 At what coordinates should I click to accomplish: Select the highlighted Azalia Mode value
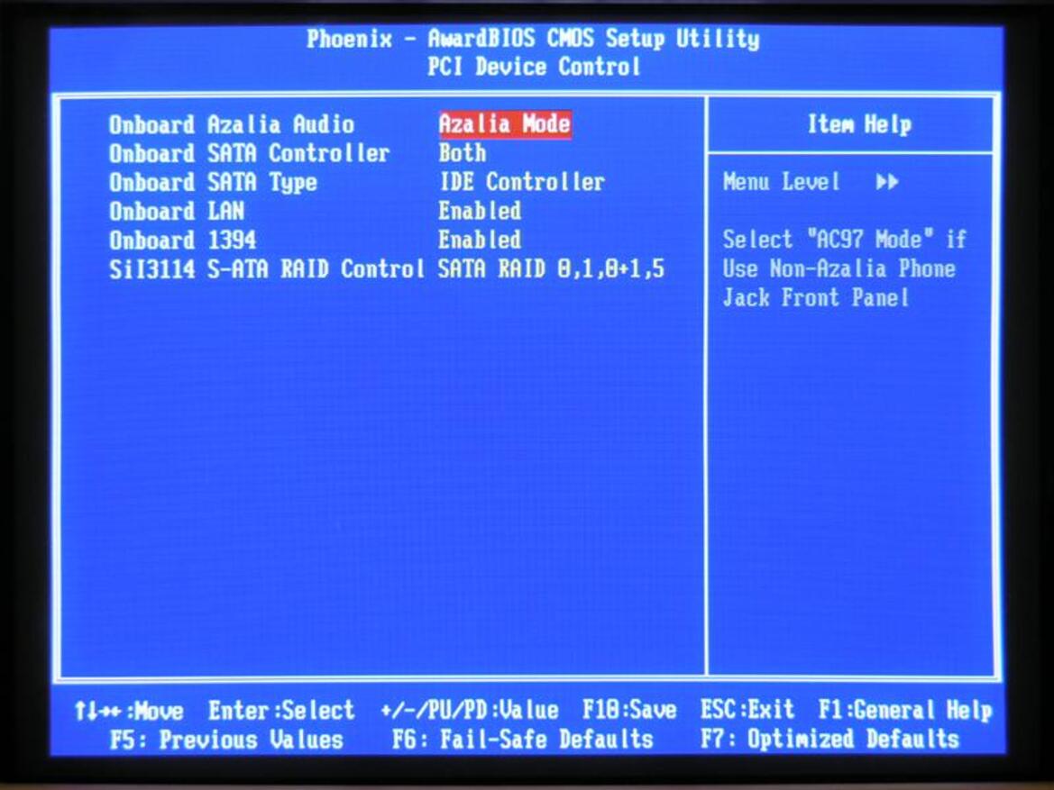pyautogui.click(x=505, y=124)
